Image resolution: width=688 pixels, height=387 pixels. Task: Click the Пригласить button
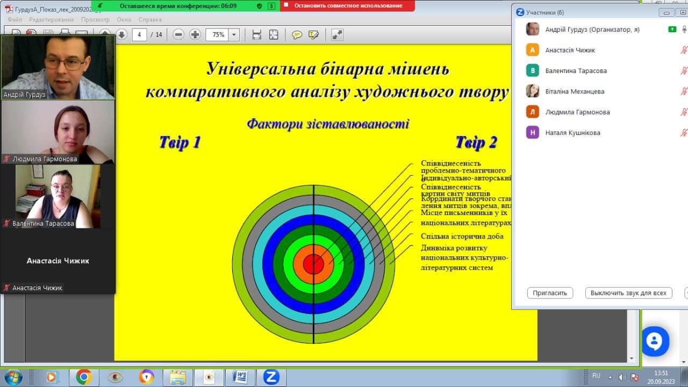(550, 293)
